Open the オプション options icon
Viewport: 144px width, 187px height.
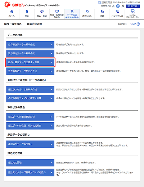click(87, 12)
